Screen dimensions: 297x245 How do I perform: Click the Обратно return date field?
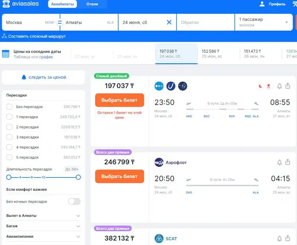205,22
